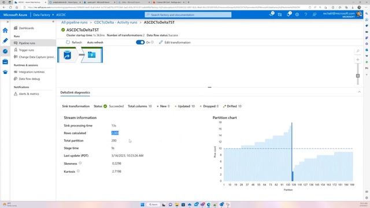Click Edit transformation

pyautogui.click(x=175, y=42)
